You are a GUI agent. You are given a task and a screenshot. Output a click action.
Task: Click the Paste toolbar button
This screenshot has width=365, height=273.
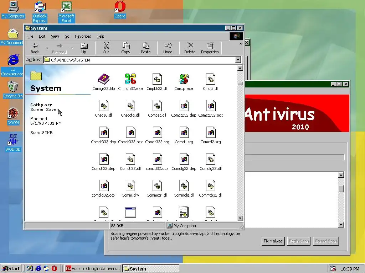pyautogui.click(x=146, y=48)
